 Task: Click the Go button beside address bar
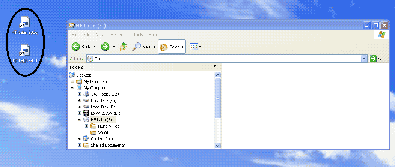click(x=377, y=59)
